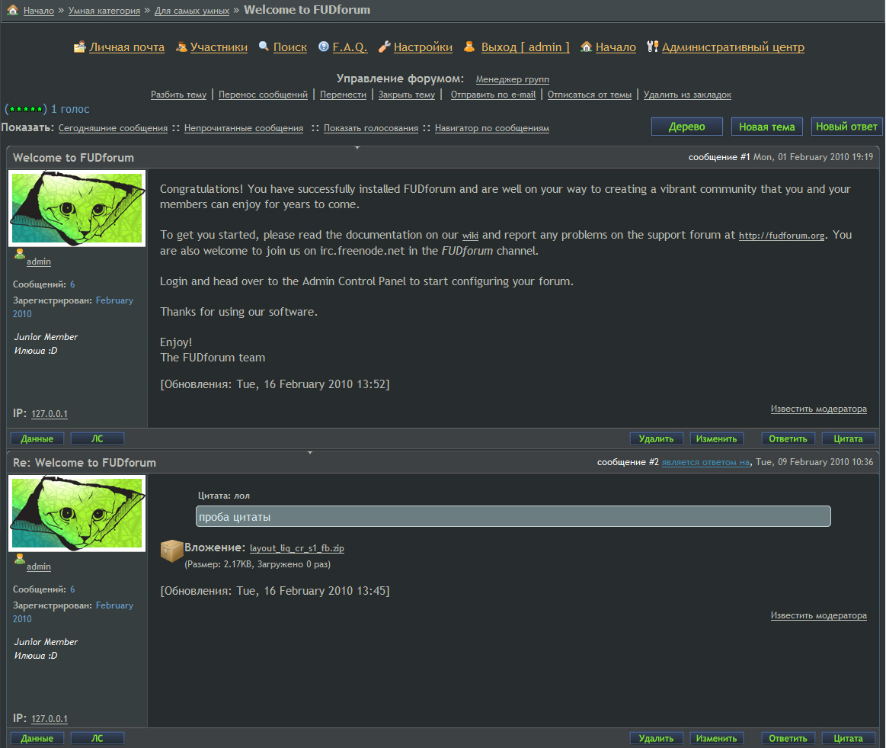Screen dimensions: 886x748
Task: Click the members list icon
Action: [x=181, y=47]
